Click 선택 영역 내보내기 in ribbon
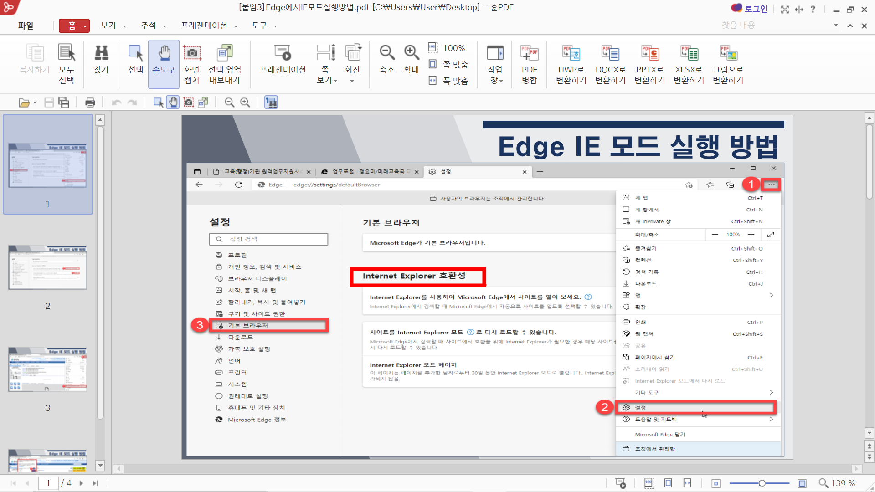 [x=225, y=64]
